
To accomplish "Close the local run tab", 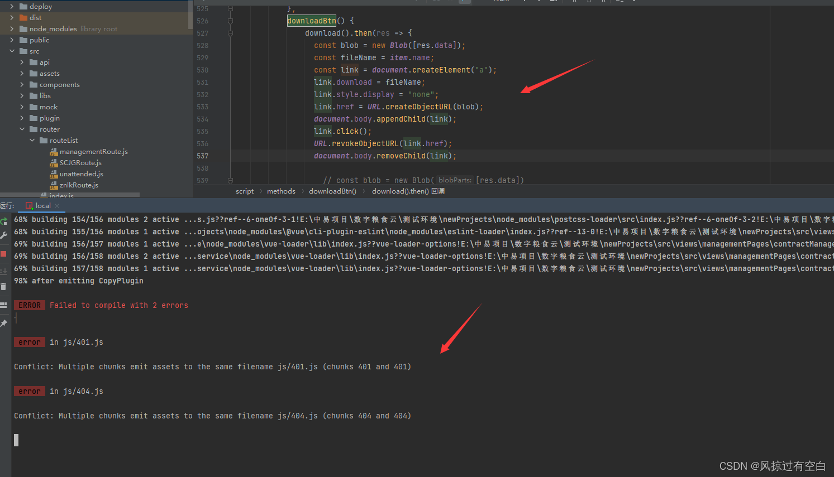I will click(57, 206).
